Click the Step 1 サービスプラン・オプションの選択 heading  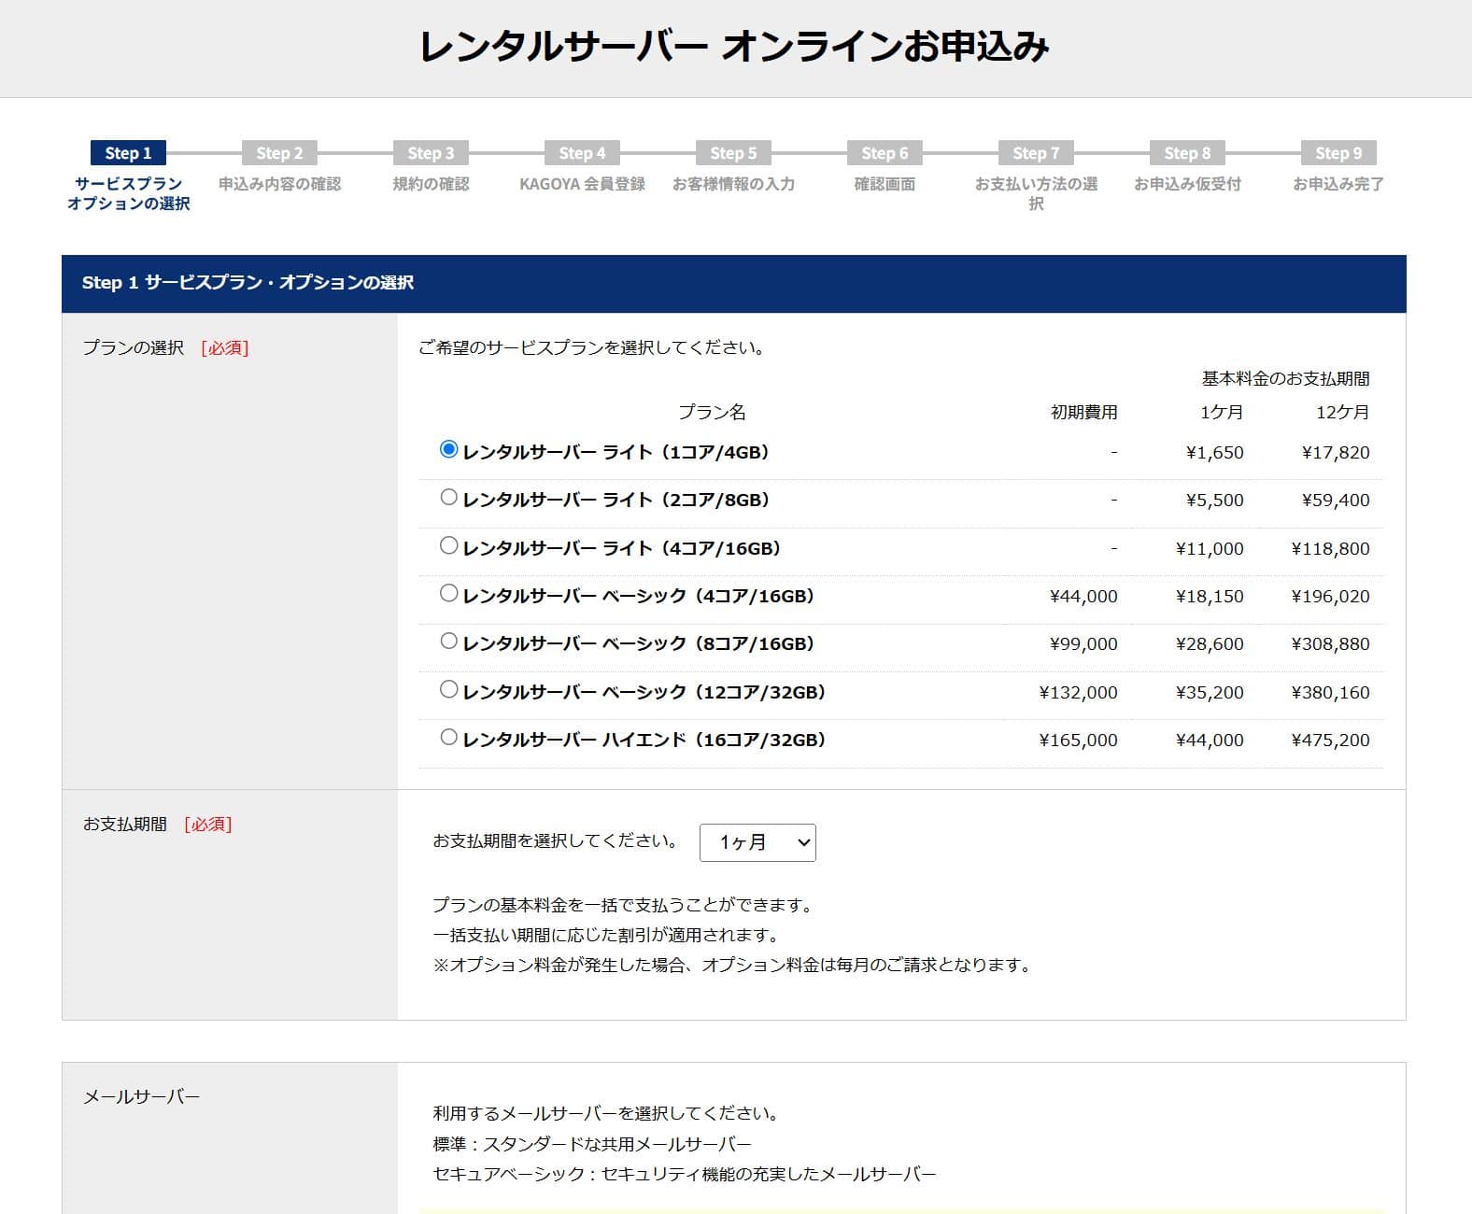[x=248, y=283]
